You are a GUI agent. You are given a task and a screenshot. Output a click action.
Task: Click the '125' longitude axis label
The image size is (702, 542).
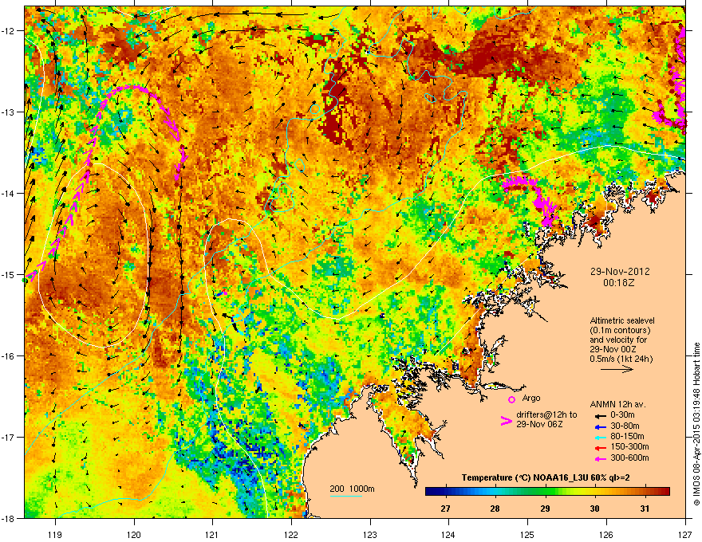click(527, 534)
